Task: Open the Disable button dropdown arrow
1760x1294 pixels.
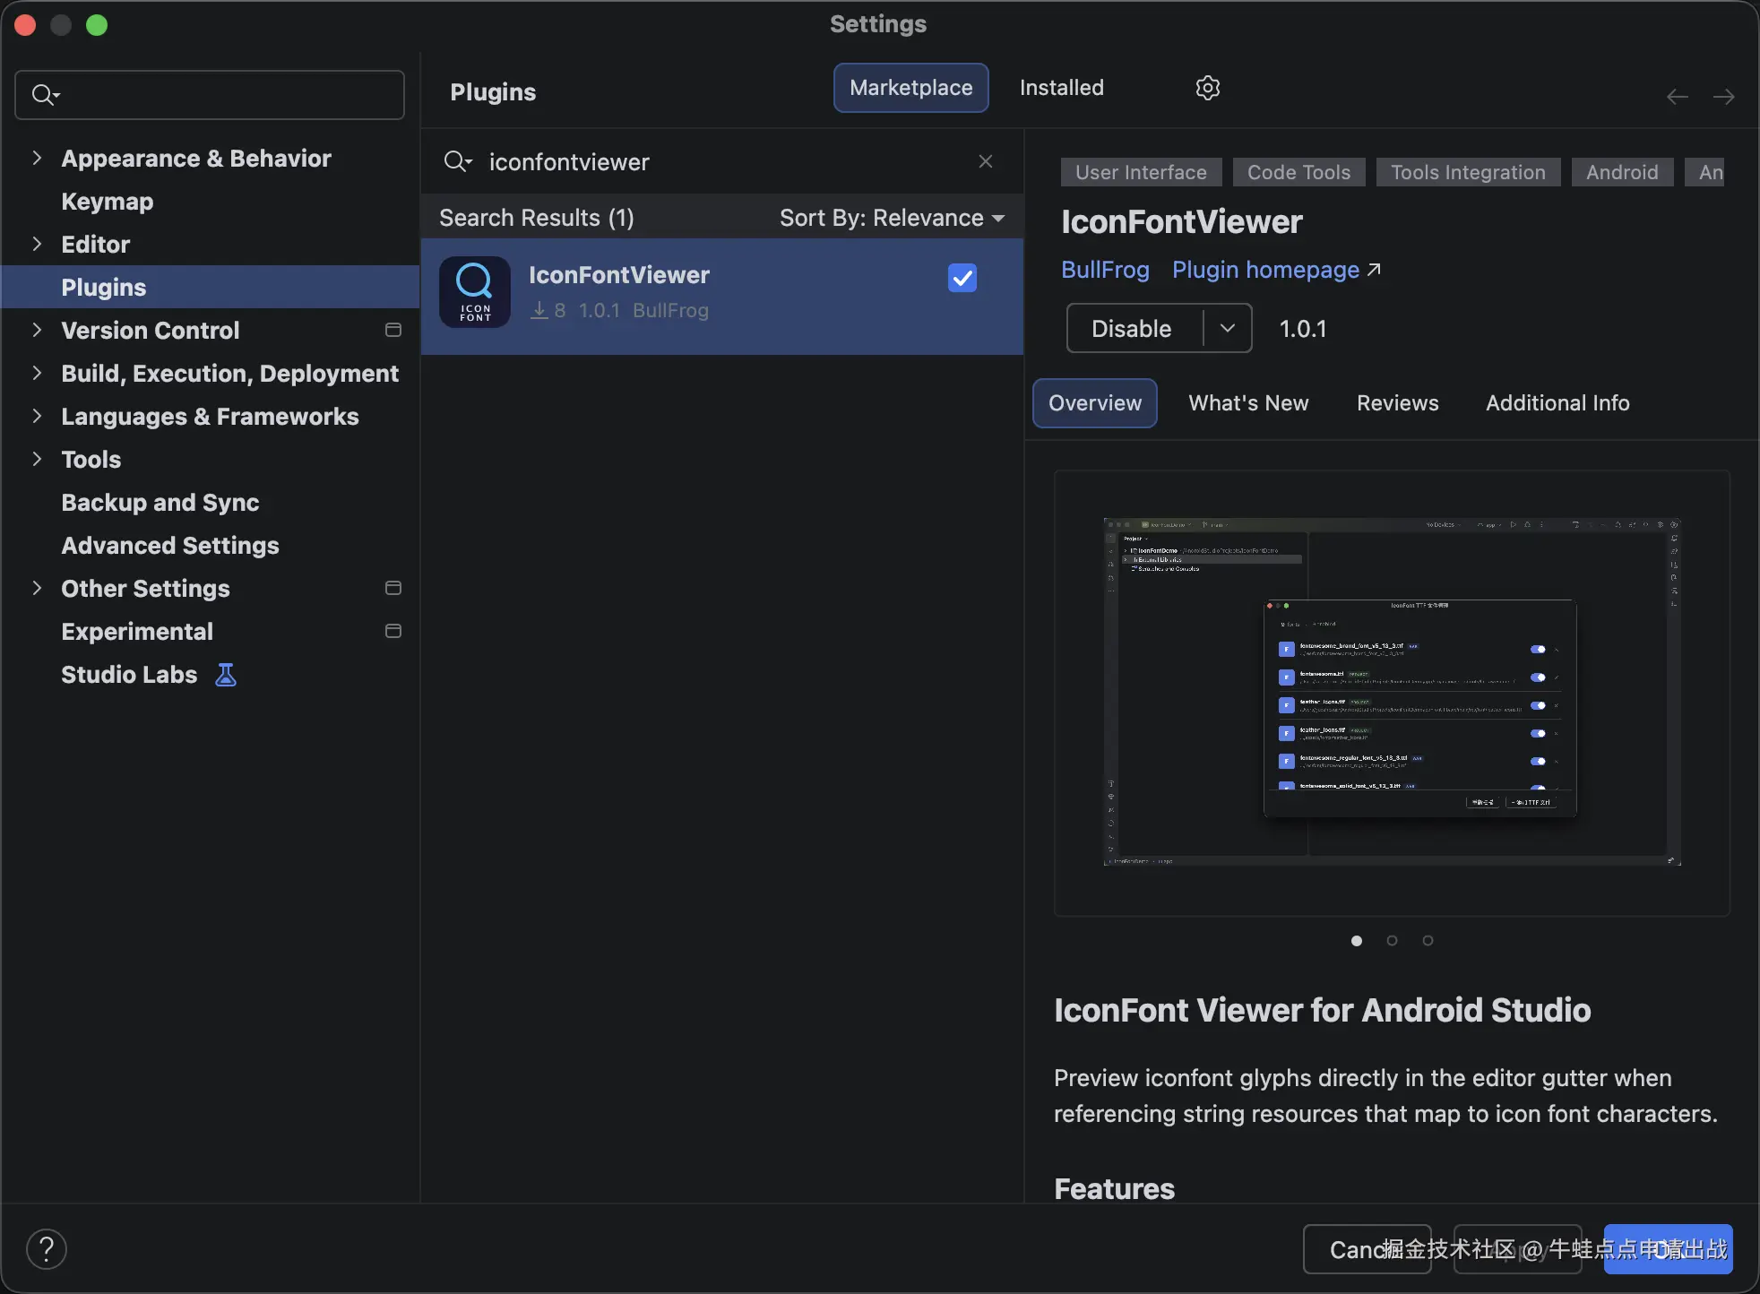Action: pyautogui.click(x=1227, y=328)
